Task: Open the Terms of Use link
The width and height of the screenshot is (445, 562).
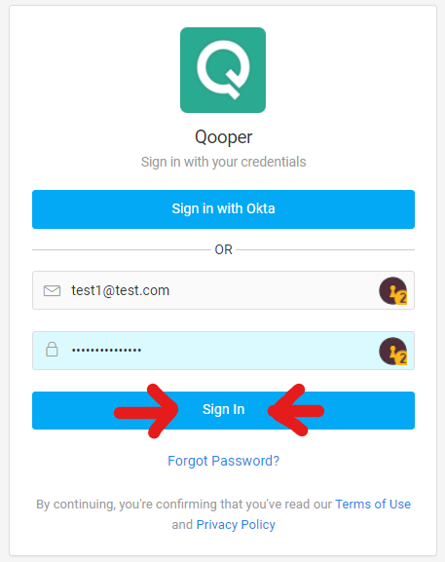Action: [373, 505]
